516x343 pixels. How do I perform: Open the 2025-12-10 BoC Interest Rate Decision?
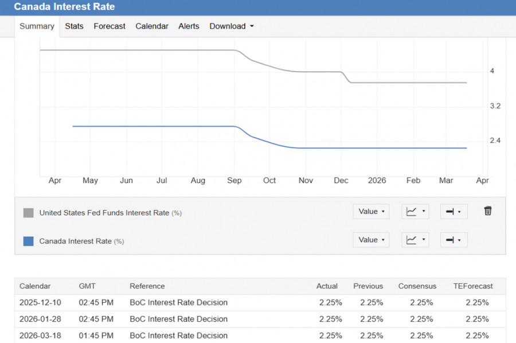click(x=178, y=302)
